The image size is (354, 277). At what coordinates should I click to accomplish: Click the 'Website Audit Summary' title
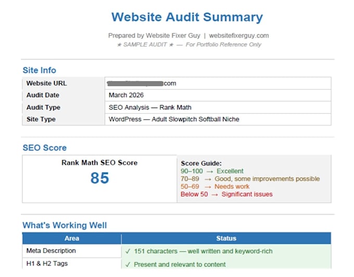[x=187, y=17]
